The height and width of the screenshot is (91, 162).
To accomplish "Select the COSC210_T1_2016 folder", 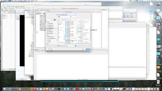I will pyautogui.click(x=71, y=42).
